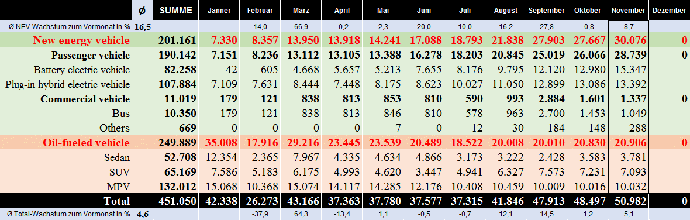
Task: Click the Juli passenger vehicle value 18.203
Action: [x=467, y=55]
